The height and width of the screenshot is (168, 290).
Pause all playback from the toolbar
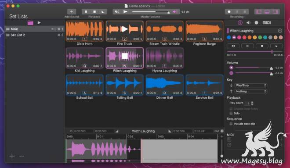pos(86,12)
